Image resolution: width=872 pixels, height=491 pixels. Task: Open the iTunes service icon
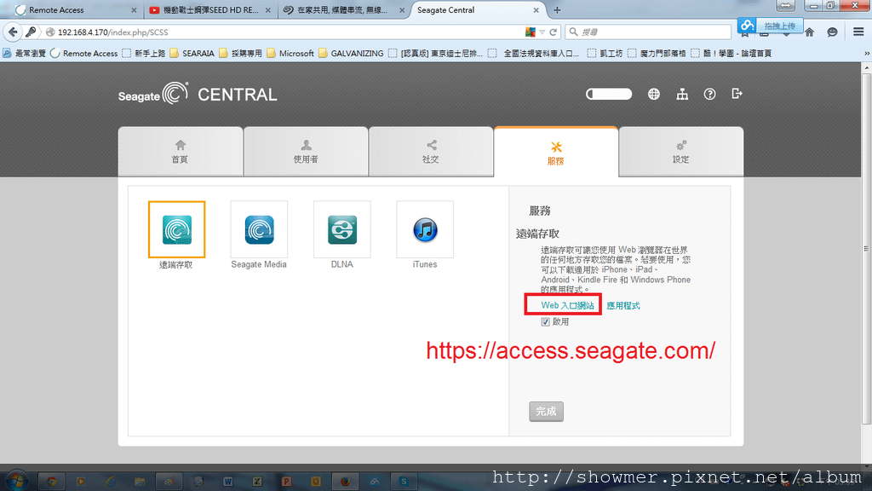425,229
